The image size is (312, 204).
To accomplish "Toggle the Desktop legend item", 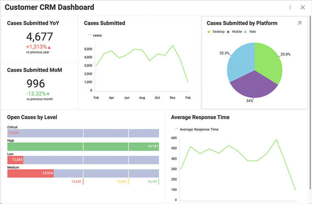I will click(x=216, y=32).
